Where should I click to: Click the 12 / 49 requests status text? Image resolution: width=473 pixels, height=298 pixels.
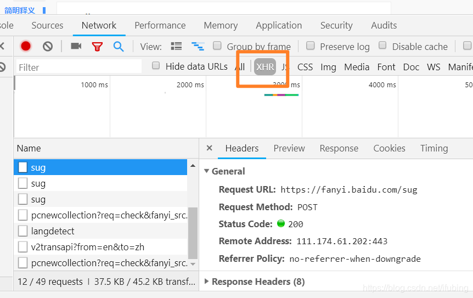50,282
